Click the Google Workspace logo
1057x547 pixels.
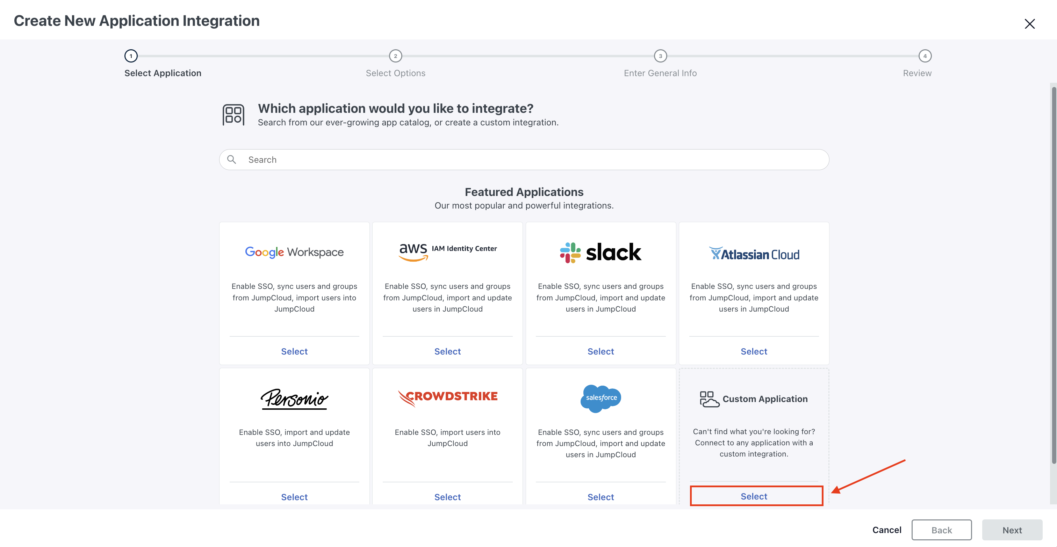point(294,252)
